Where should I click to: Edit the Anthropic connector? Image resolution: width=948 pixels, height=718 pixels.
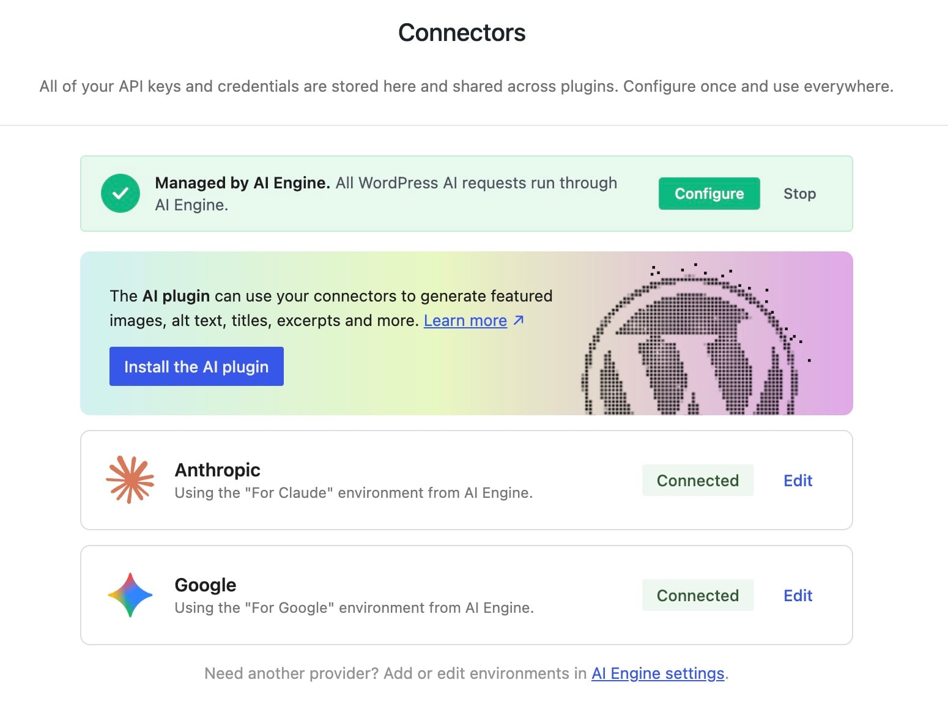[x=797, y=481]
